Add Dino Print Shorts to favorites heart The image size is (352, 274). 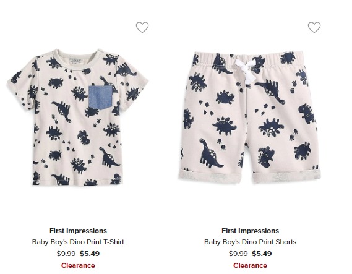click(314, 27)
